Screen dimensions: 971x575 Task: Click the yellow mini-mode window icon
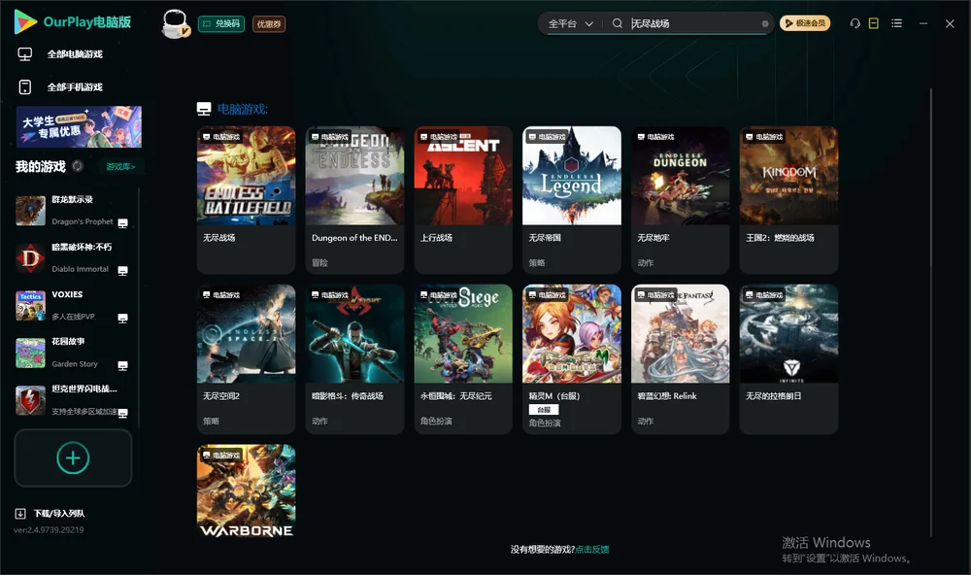[874, 23]
